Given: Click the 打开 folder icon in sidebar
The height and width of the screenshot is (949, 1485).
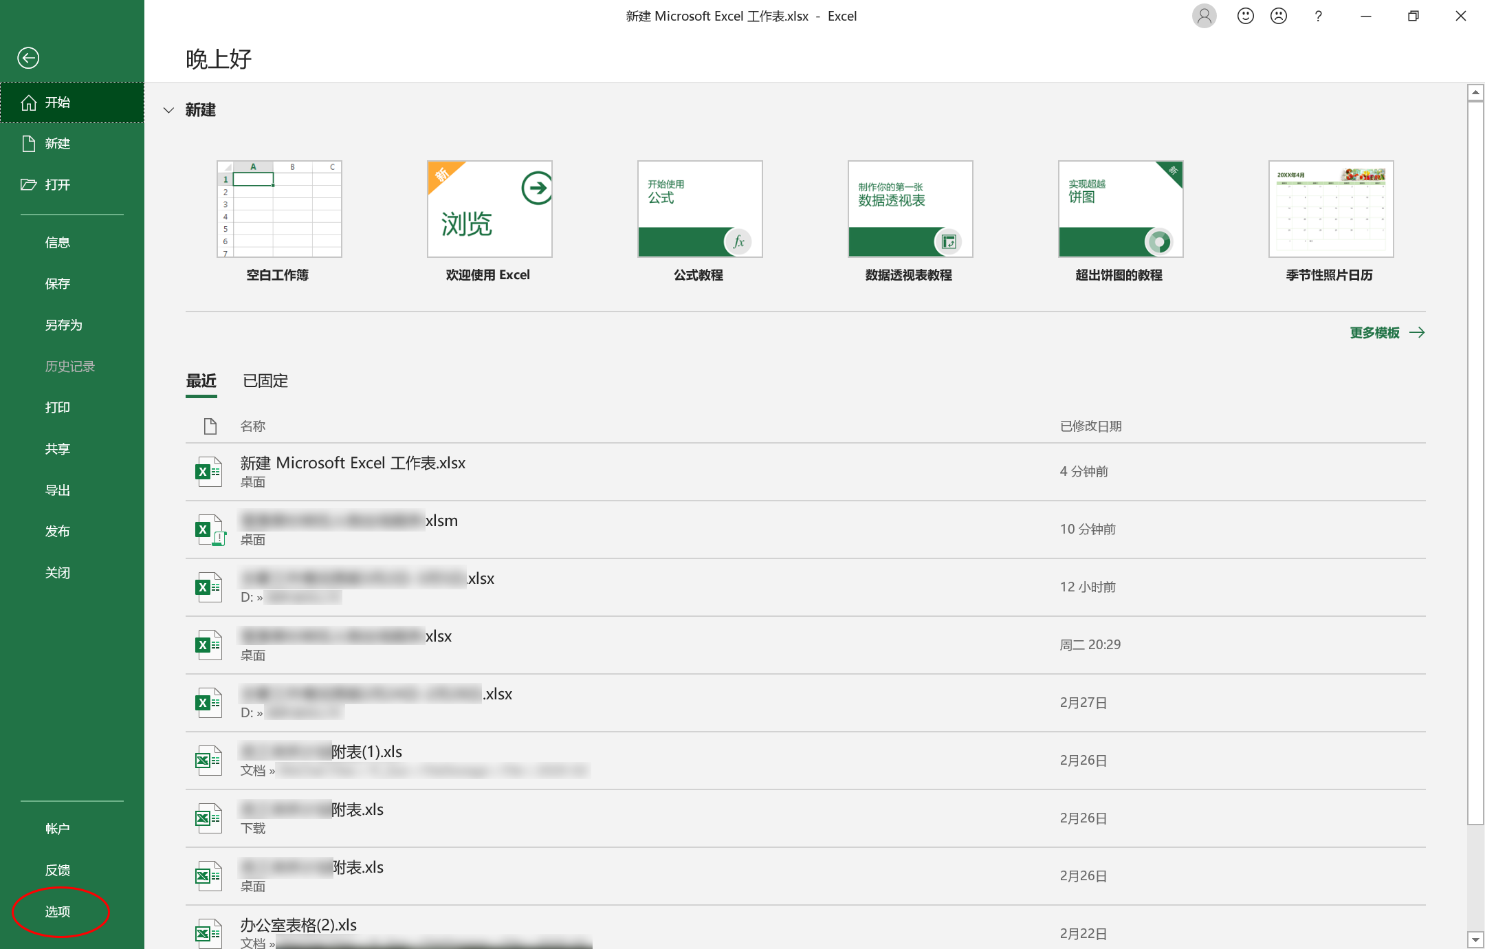Looking at the screenshot, I should pyautogui.click(x=28, y=184).
